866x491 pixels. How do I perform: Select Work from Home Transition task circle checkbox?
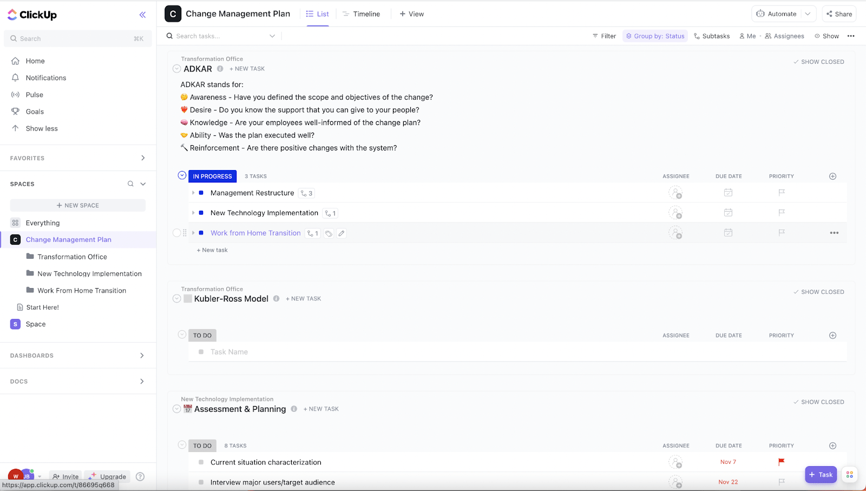tap(176, 233)
